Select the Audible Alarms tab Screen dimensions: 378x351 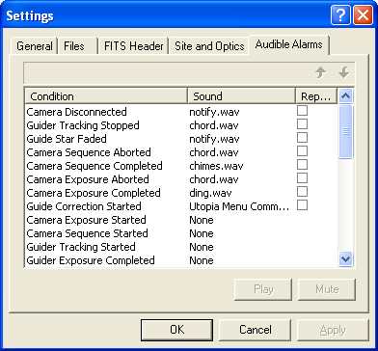pyautogui.click(x=288, y=44)
